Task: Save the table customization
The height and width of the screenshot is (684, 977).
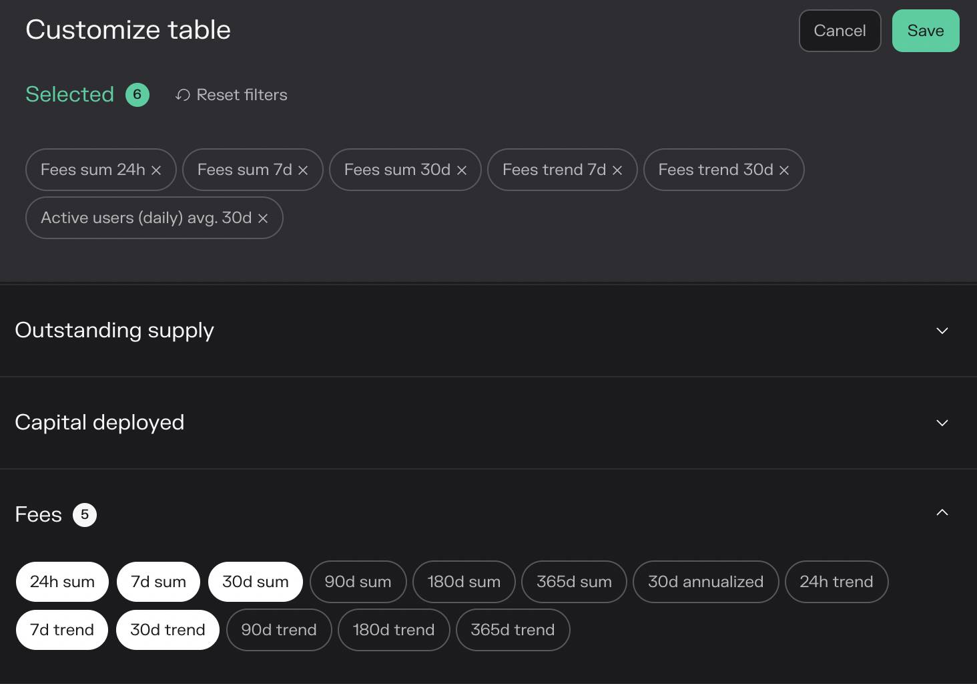Action: [926, 31]
